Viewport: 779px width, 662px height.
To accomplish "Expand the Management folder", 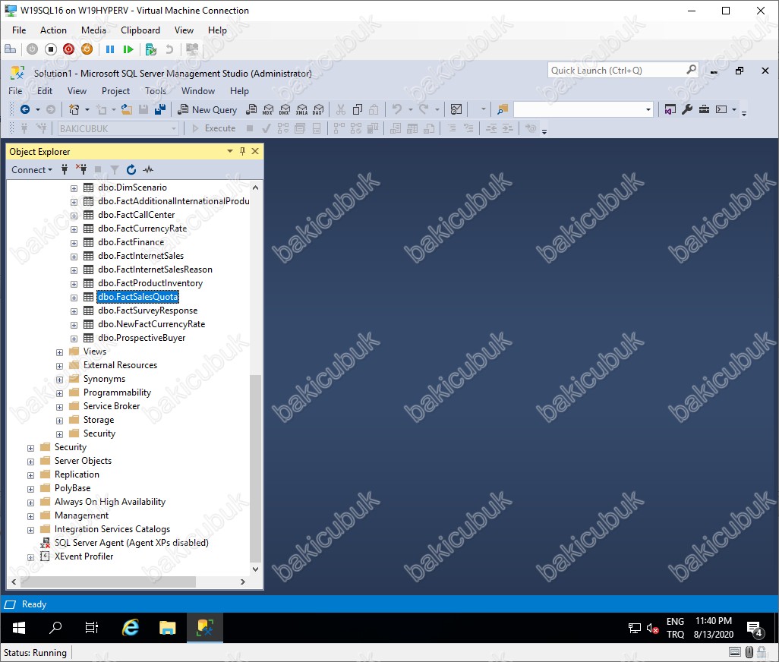I will tap(31, 516).
